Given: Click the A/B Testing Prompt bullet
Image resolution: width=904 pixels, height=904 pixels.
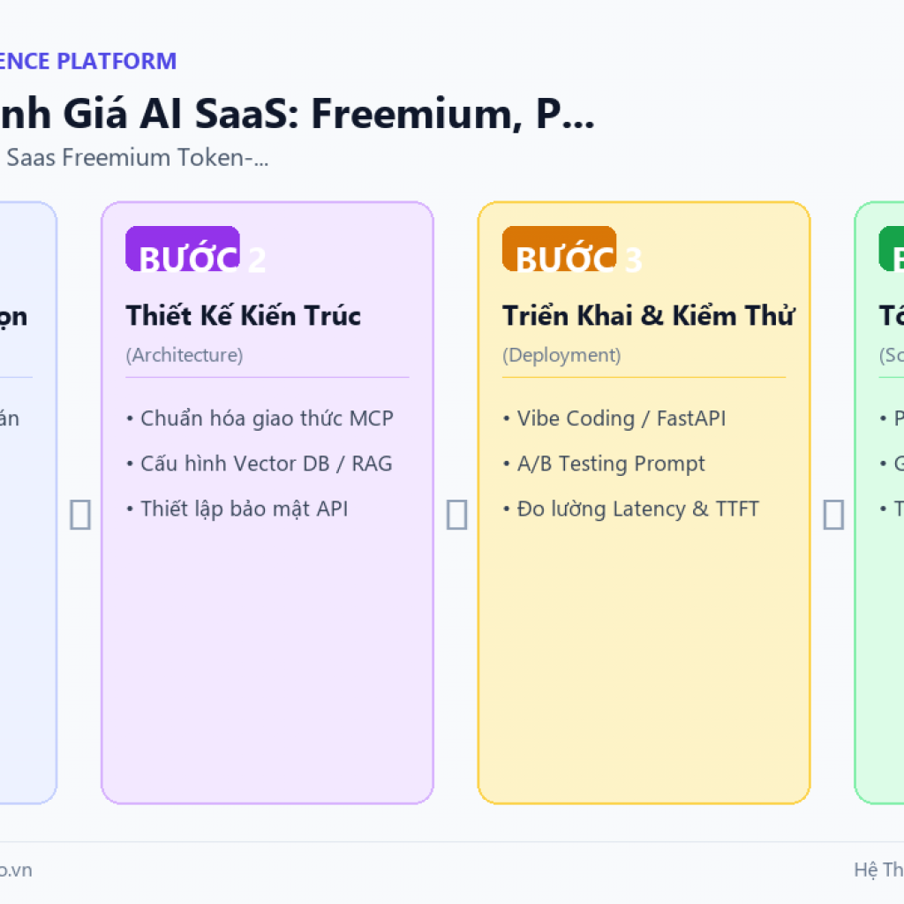Looking at the screenshot, I should 604,463.
